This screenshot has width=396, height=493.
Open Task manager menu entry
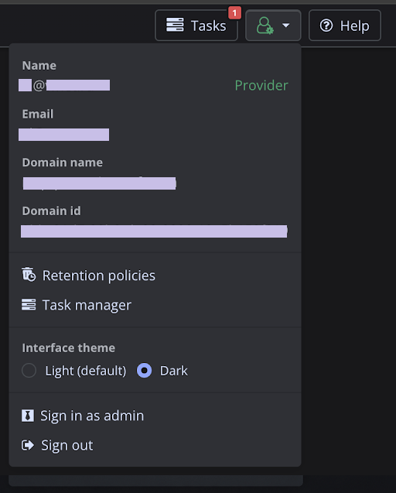click(77, 305)
